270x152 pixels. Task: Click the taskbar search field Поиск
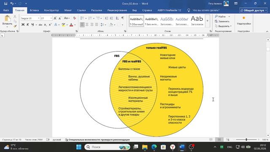point(107,147)
